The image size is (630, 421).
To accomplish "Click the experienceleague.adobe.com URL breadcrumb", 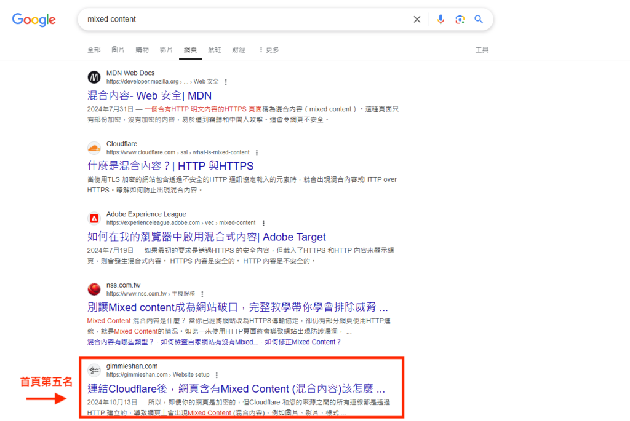I will pyautogui.click(x=181, y=222).
